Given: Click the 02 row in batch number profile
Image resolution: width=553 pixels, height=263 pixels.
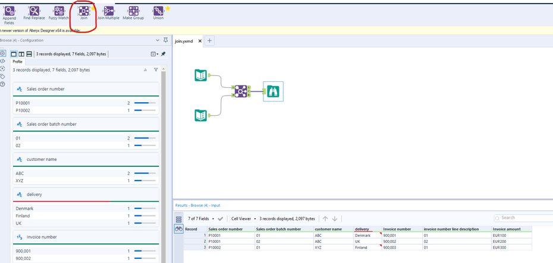Looking at the screenshot, I should coord(86,145).
